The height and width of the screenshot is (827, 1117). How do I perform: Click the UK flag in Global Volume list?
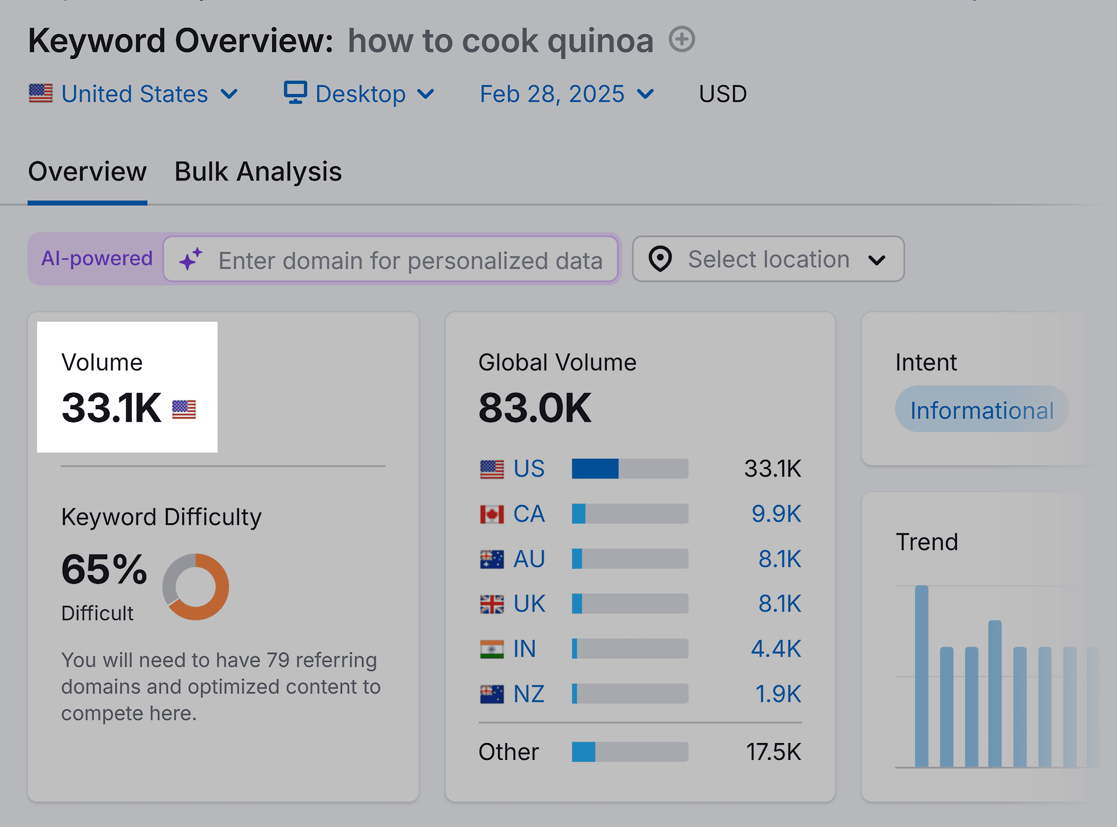point(493,603)
